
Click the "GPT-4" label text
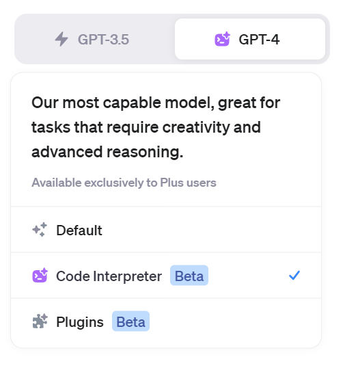tap(259, 40)
